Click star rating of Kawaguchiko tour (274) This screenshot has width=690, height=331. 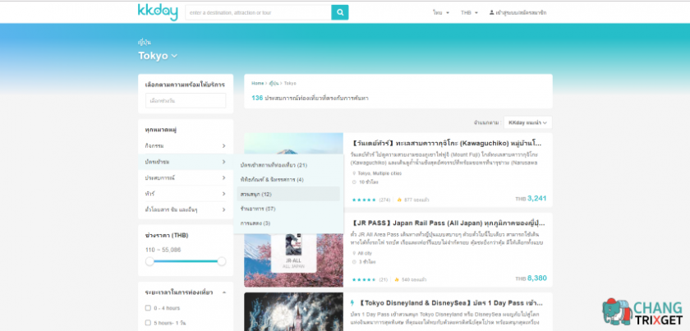pyautogui.click(x=364, y=200)
